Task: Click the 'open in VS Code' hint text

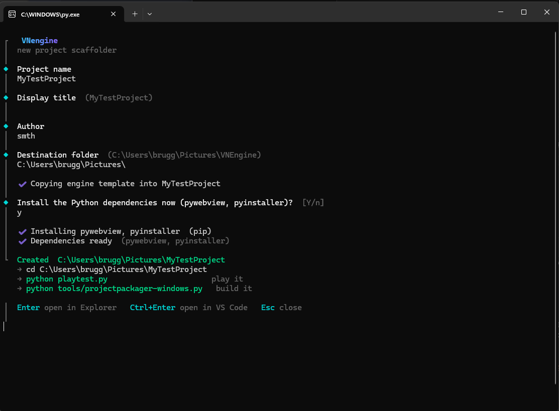Action: [213, 308]
